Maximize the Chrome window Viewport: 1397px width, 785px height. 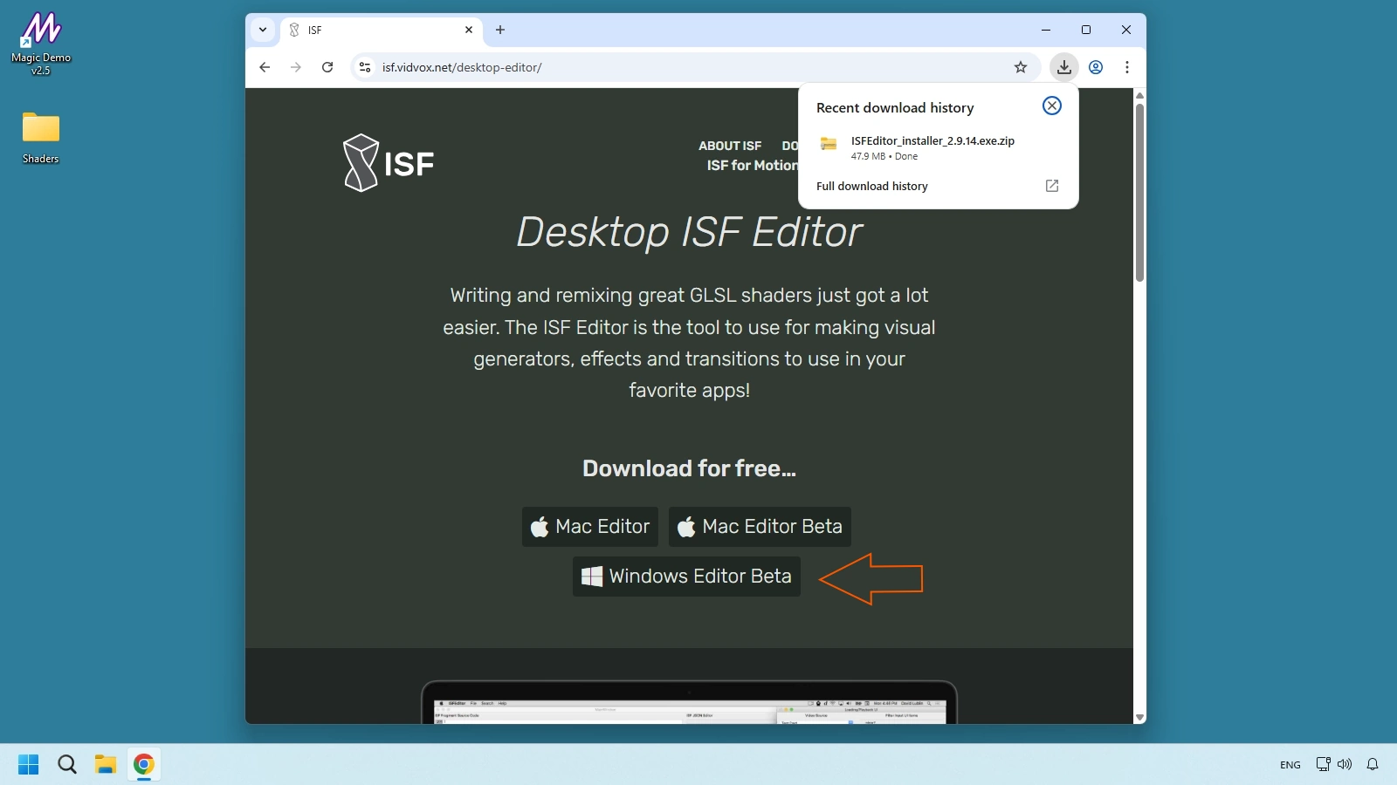tap(1086, 30)
